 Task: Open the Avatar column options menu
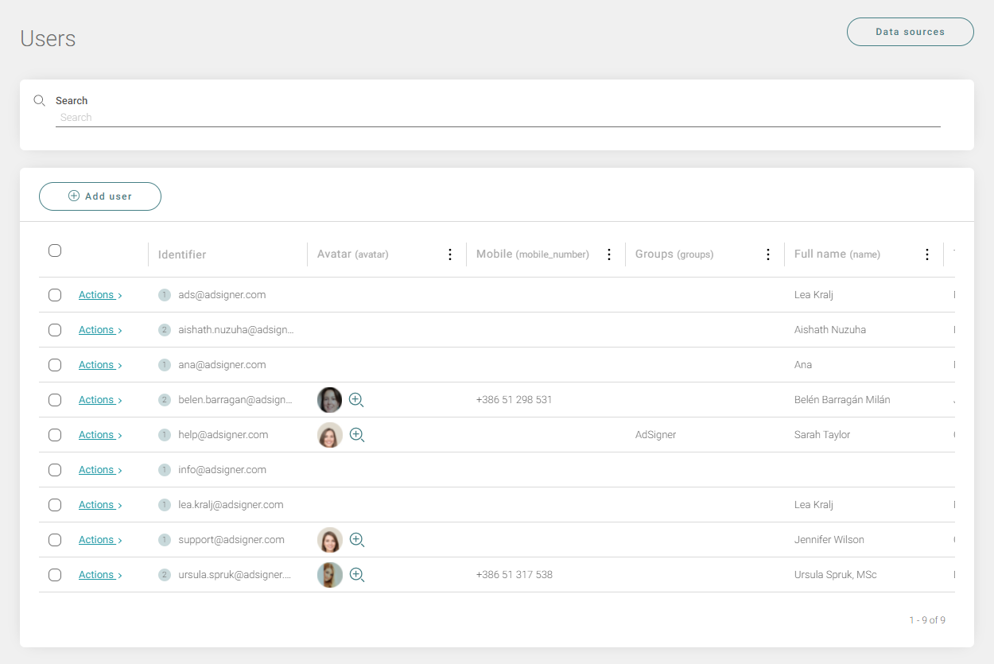pos(450,254)
